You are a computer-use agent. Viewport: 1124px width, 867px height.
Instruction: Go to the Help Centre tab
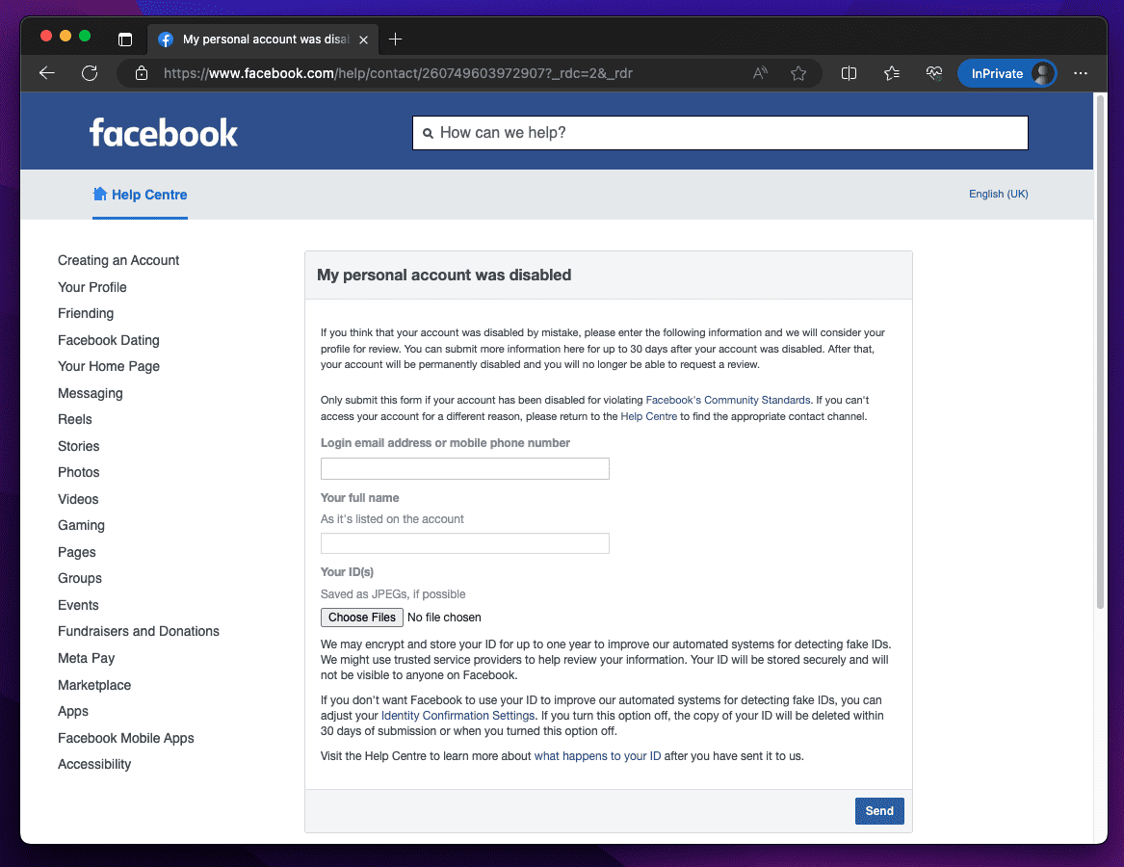[140, 195]
